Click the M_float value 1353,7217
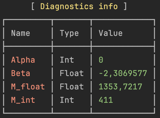 coord(120,87)
